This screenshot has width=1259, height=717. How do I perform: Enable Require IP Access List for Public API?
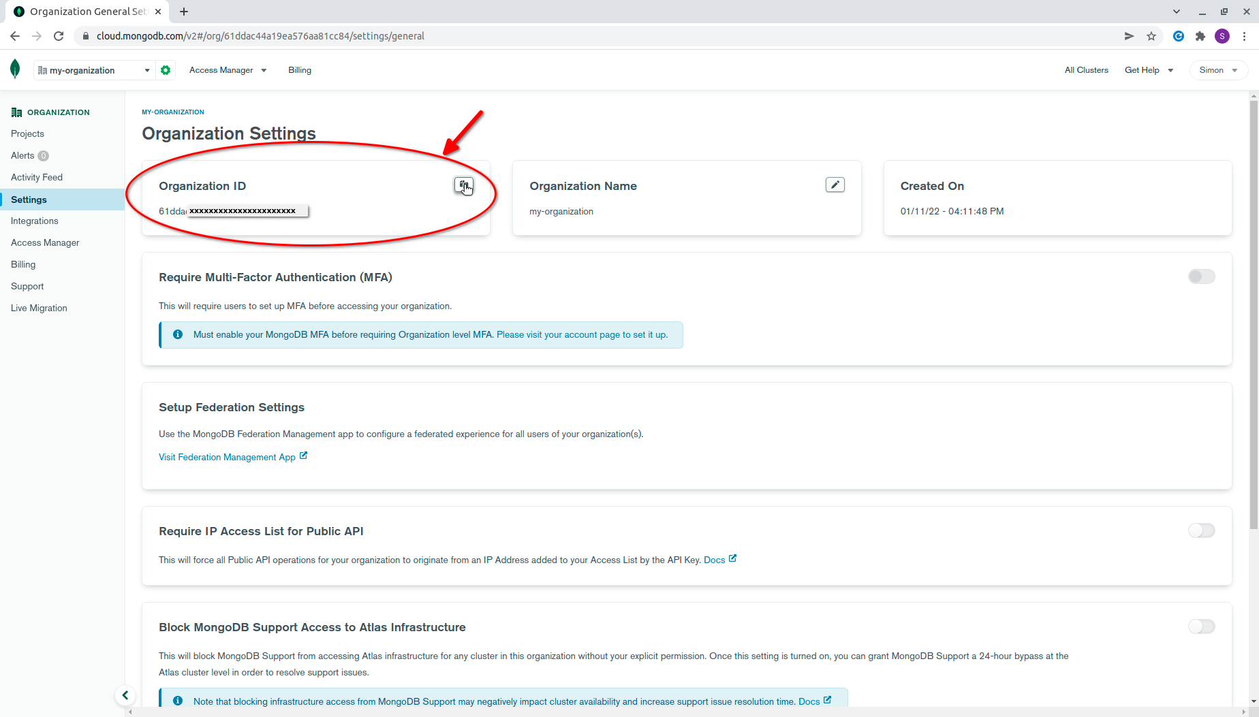pyautogui.click(x=1201, y=530)
